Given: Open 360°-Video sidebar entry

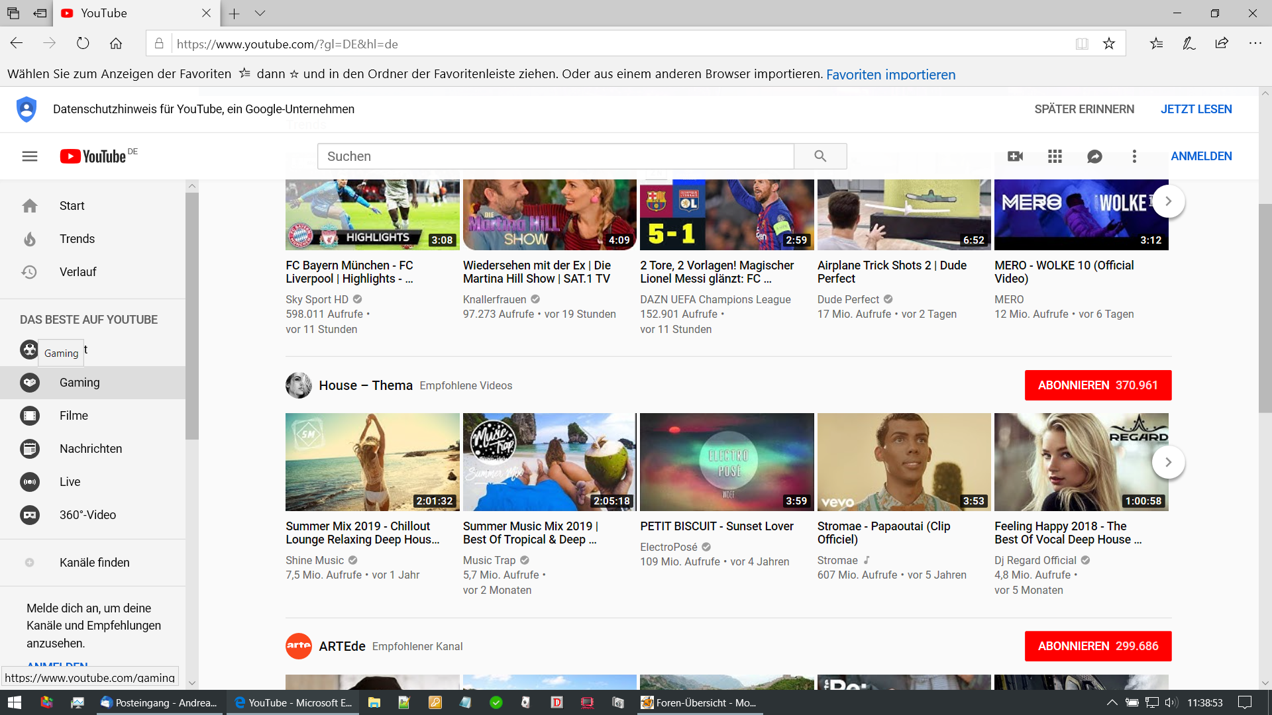Looking at the screenshot, I should 87,515.
